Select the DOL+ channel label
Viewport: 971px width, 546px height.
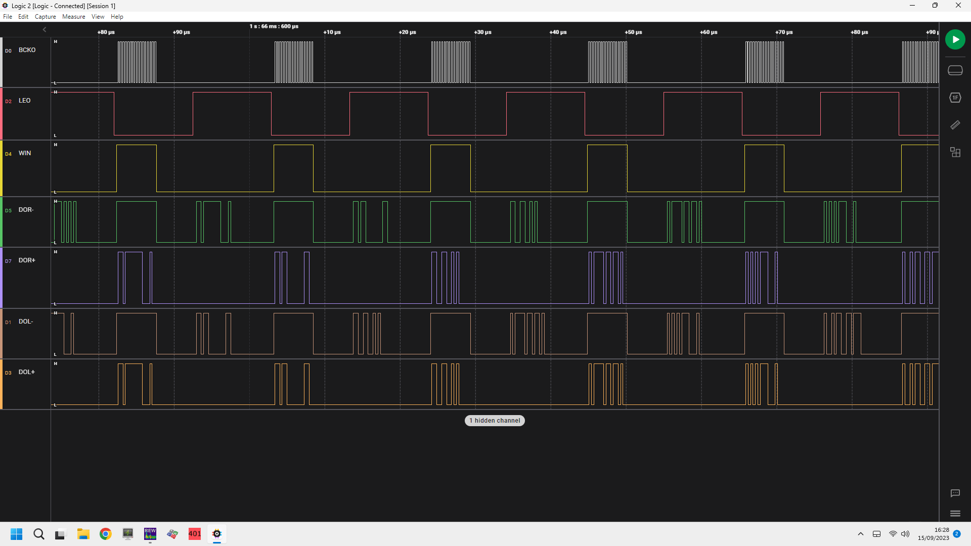[27, 372]
